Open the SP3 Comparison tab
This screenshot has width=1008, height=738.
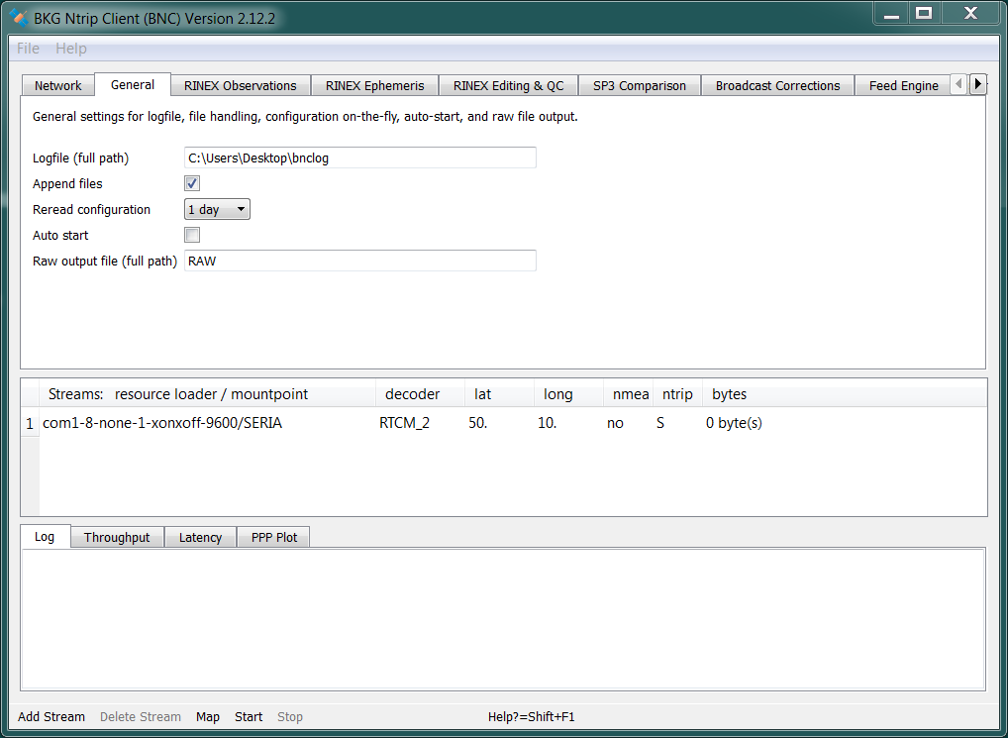(x=640, y=85)
